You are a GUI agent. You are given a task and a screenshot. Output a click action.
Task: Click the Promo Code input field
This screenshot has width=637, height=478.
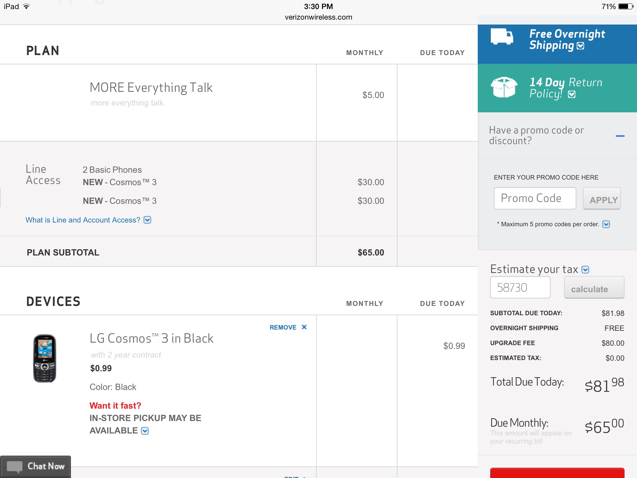pos(535,198)
